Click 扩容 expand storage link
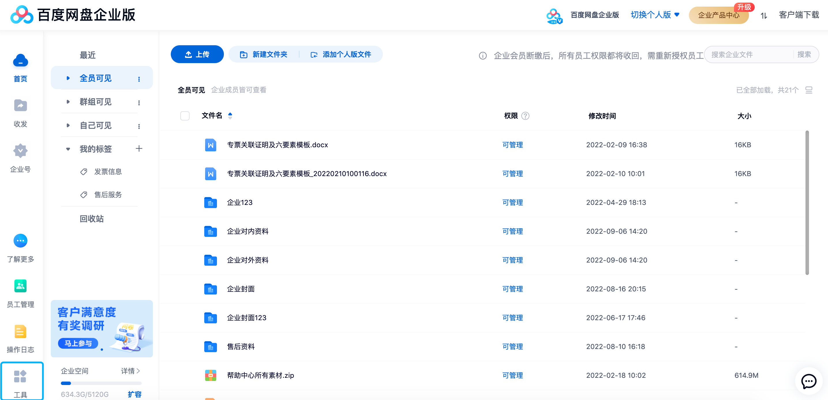828x400 pixels. (x=134, y=394)
